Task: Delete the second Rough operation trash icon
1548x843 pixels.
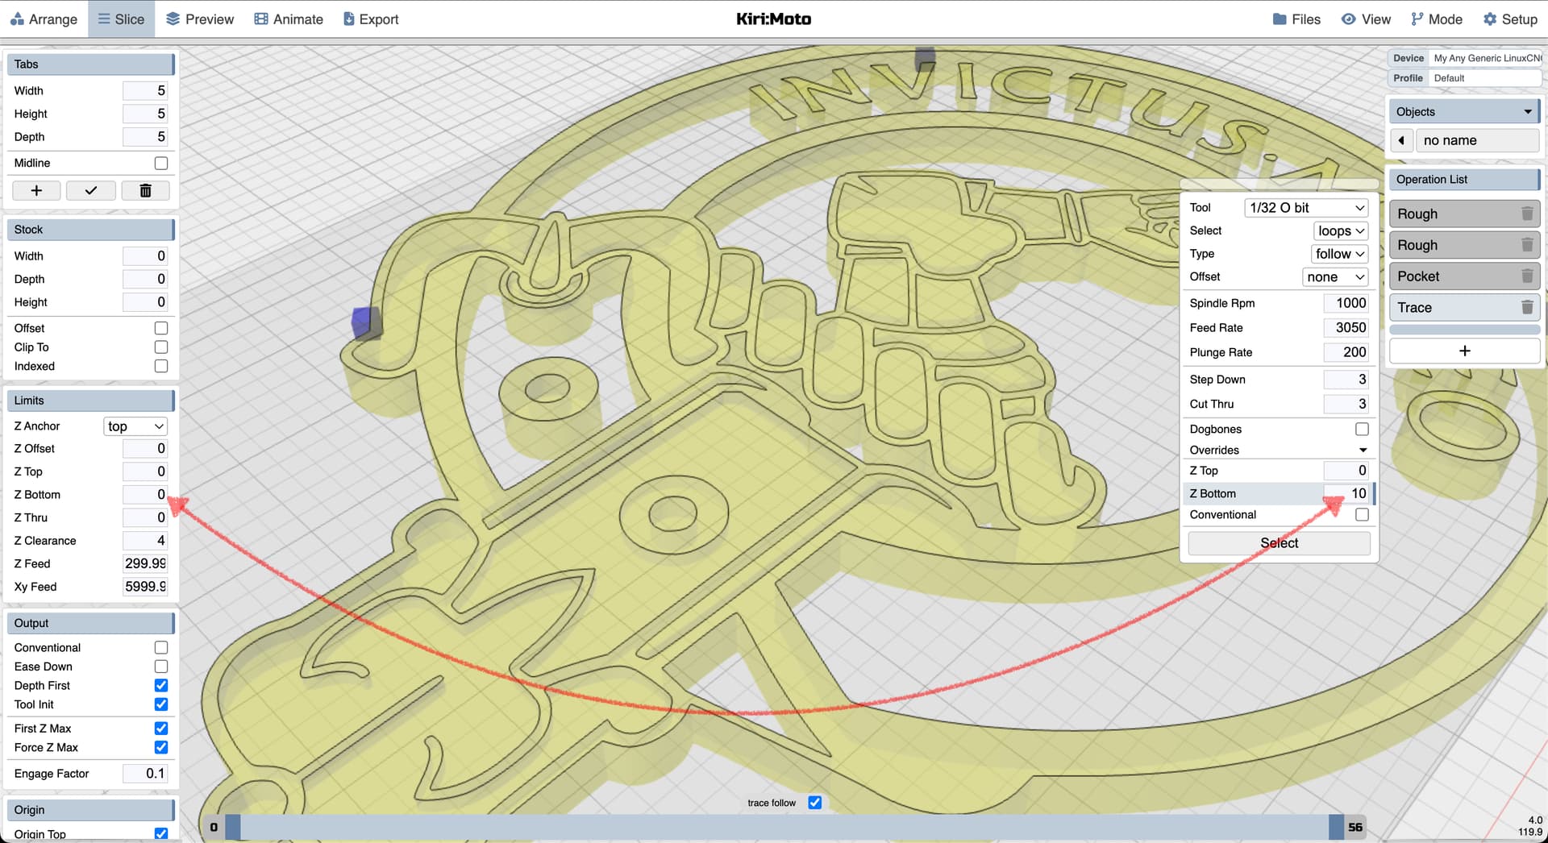Action: pos(1526,245)
